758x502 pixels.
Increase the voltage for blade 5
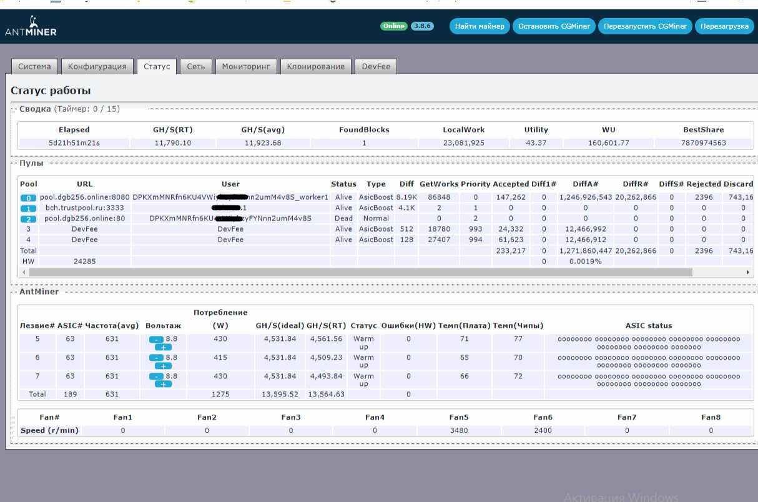point(163,347)
